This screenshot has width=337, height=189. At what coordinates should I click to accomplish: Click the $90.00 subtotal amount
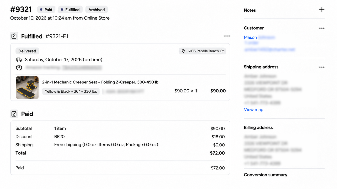[x=218, y=129]
